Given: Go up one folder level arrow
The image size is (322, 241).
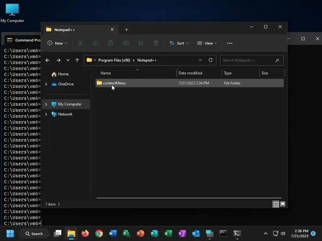Looking at the screenshot, I should [x=77, y=60].
